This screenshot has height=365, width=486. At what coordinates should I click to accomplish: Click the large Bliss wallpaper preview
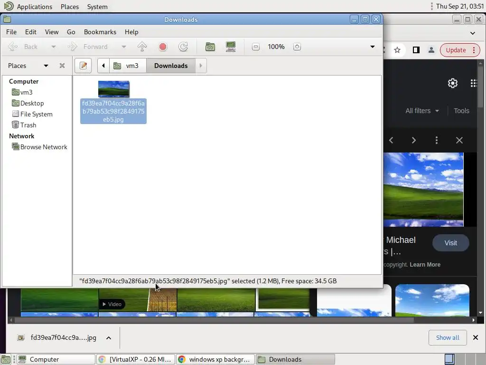[423, 190]
